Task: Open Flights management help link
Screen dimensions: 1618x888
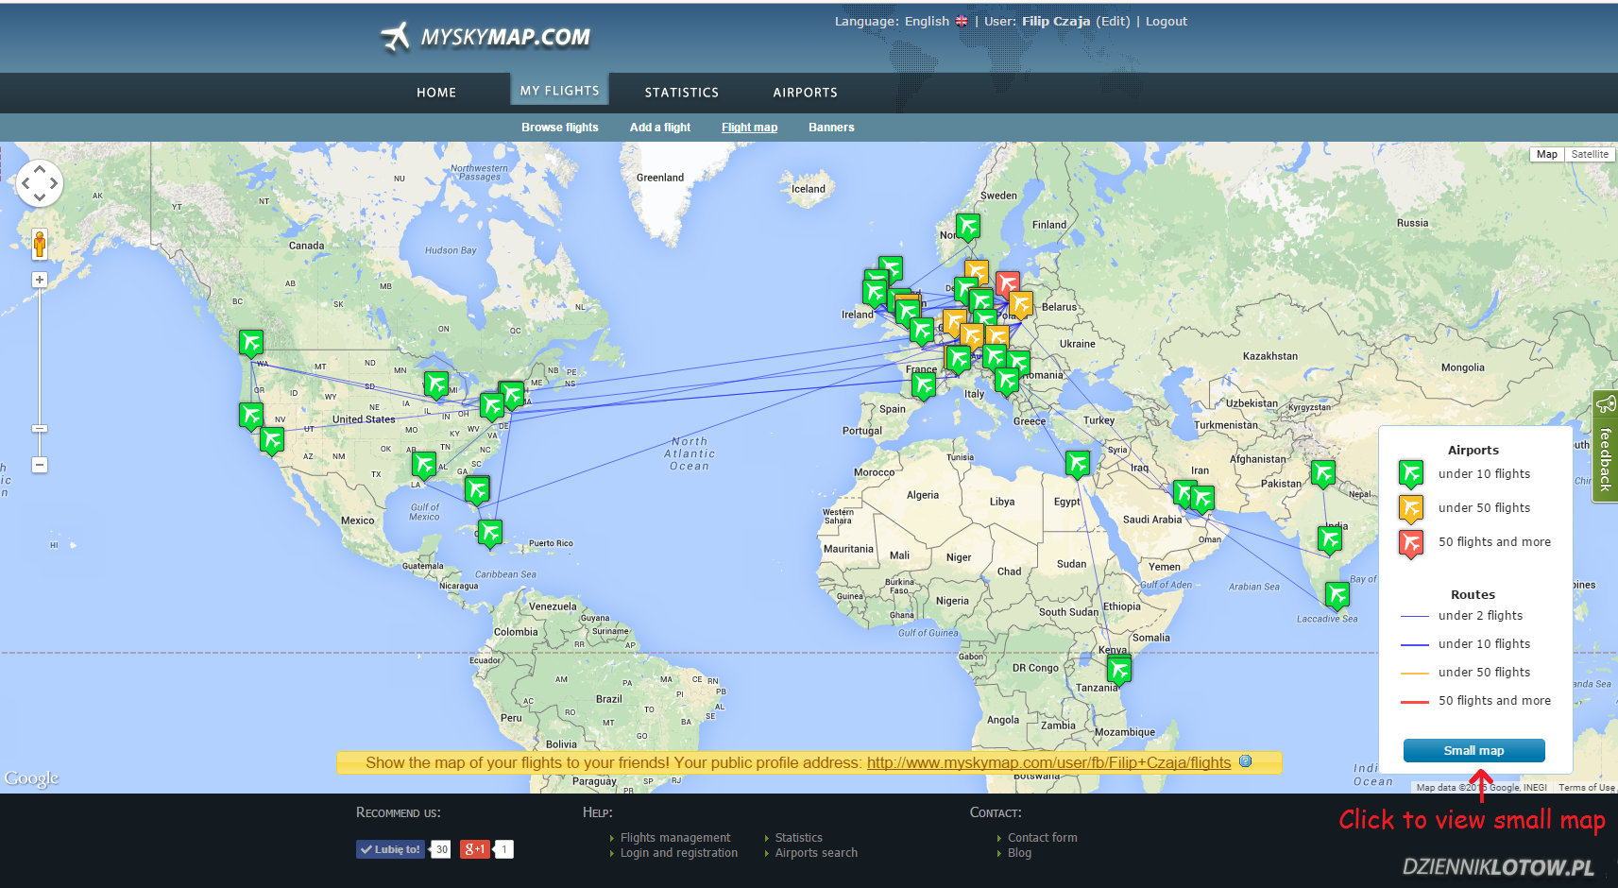Action: [x=675, y=838]
